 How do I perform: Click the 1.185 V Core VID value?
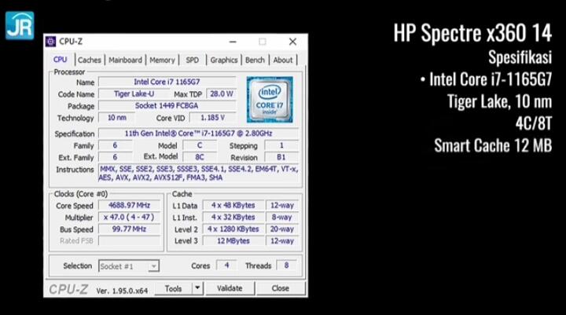pyautogui.click(x=212, y=118)
